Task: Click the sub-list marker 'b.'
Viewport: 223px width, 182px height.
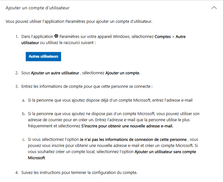Action: point(24,114)
